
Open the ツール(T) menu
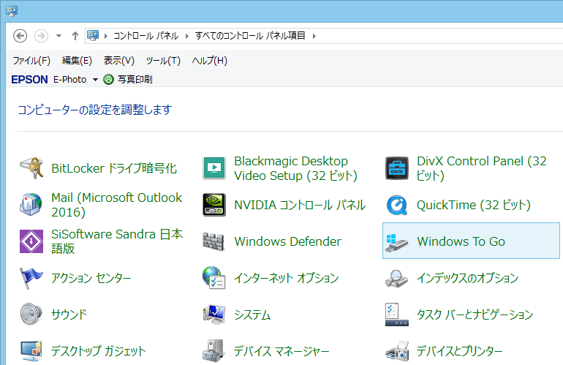click(163, 61)
